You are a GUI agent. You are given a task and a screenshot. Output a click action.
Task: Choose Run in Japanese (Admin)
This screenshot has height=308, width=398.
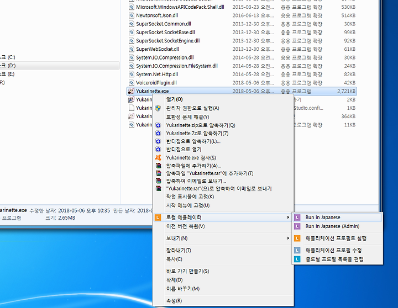[x=337, y=226]
